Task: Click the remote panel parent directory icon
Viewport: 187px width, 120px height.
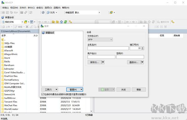Action: (141, 22)
